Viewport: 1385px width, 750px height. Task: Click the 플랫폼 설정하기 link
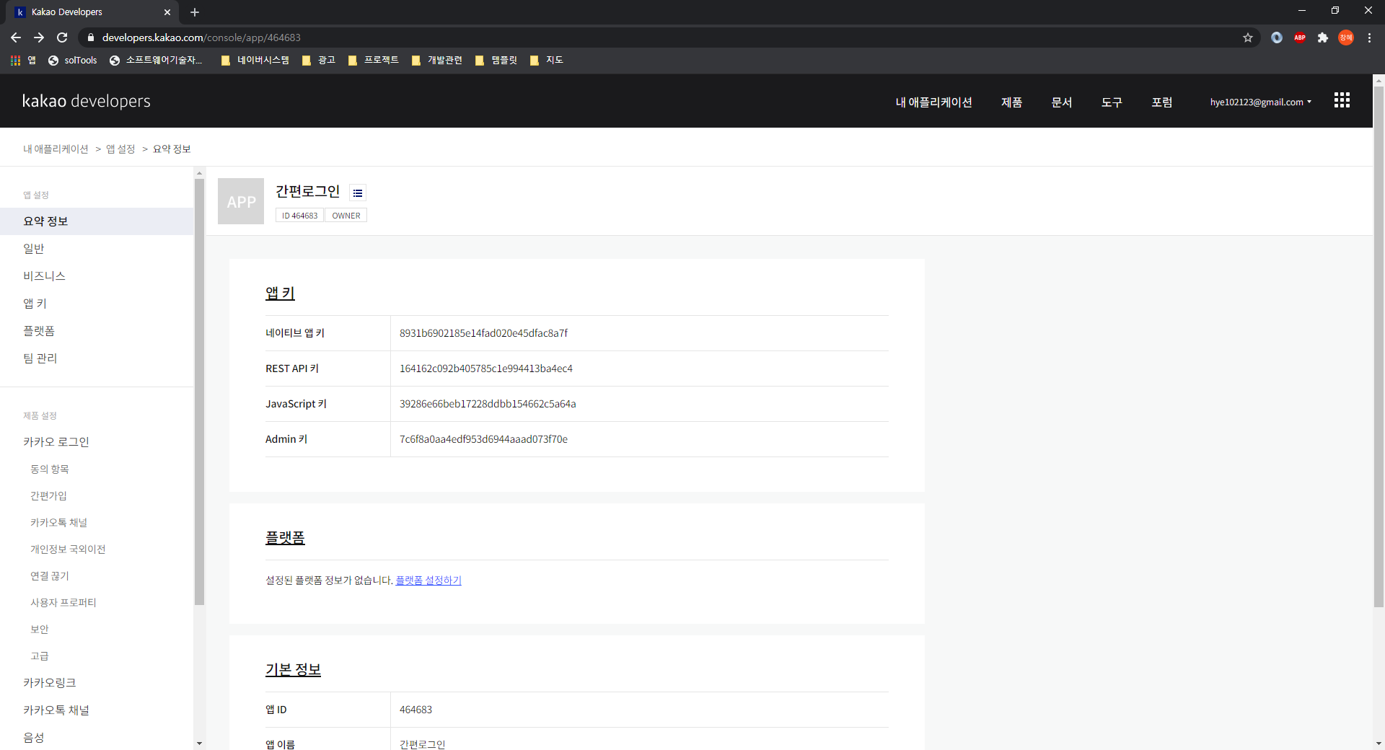coord(428,581)
